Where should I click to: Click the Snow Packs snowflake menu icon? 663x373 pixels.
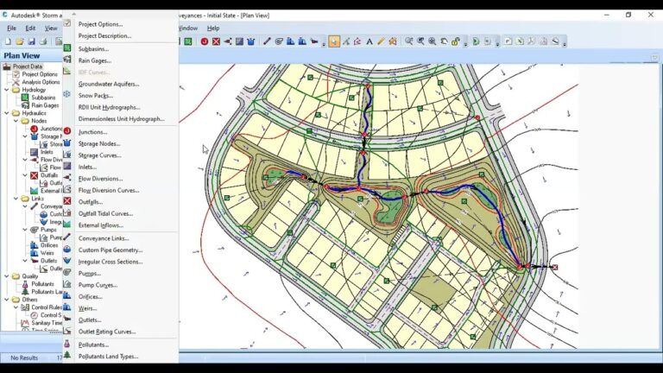[67, 94]
